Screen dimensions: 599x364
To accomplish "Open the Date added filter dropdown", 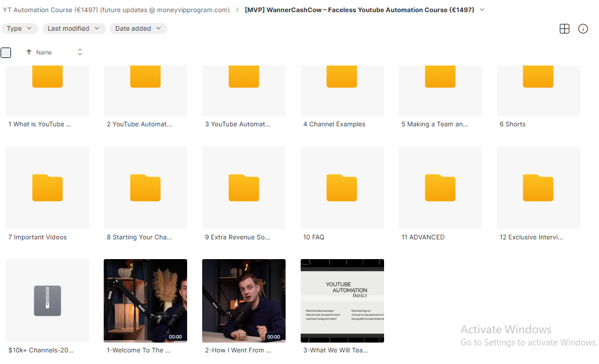I will (138, 28).
